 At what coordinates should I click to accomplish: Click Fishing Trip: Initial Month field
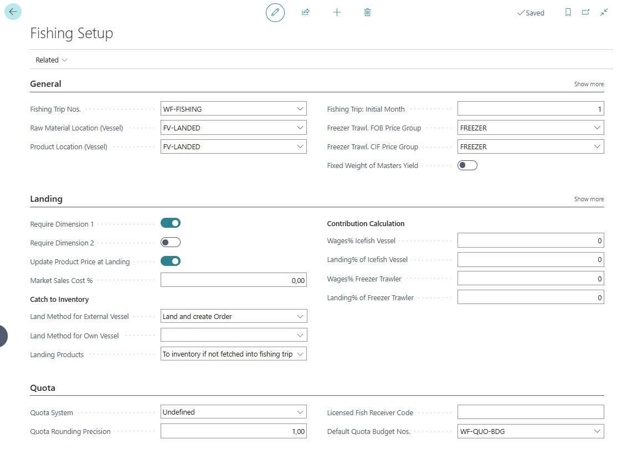(x=531, y=109)
